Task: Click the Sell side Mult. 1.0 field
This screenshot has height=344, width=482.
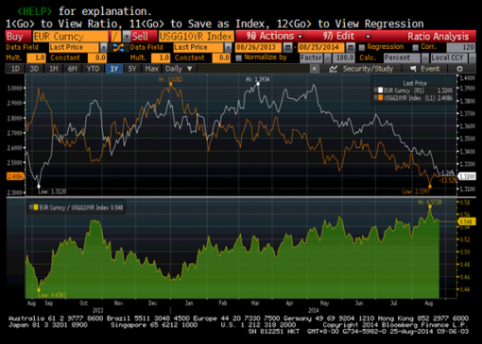Action: pos(161,58)
